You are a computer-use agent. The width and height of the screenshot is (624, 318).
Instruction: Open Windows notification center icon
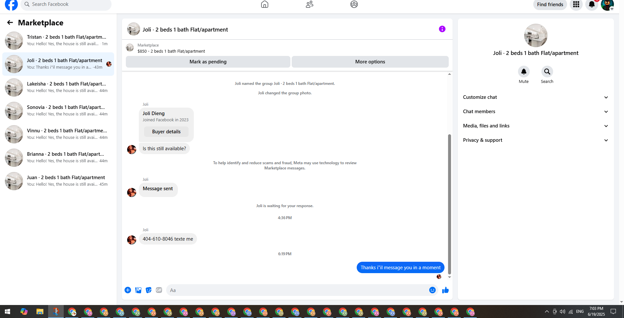(613, 311)
